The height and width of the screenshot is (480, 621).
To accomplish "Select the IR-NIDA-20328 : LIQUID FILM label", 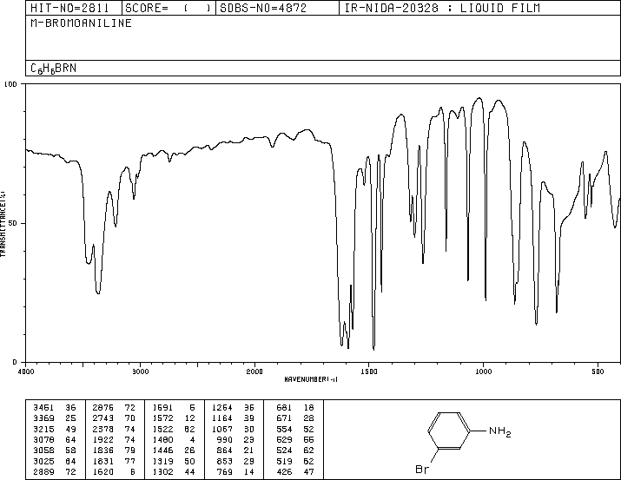I will [x=442, y=8].
